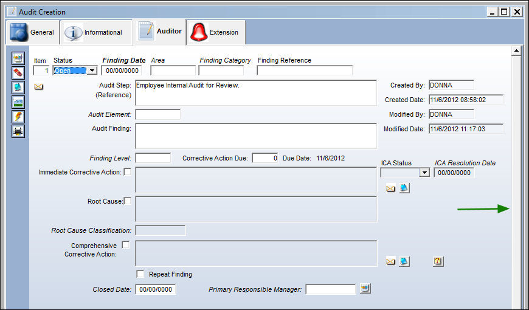Screen dimensions: 529x310
Task: Click the lookup icon next to Primary Responsible Manager
Action: pyautogui.click(x=365, y=288)
